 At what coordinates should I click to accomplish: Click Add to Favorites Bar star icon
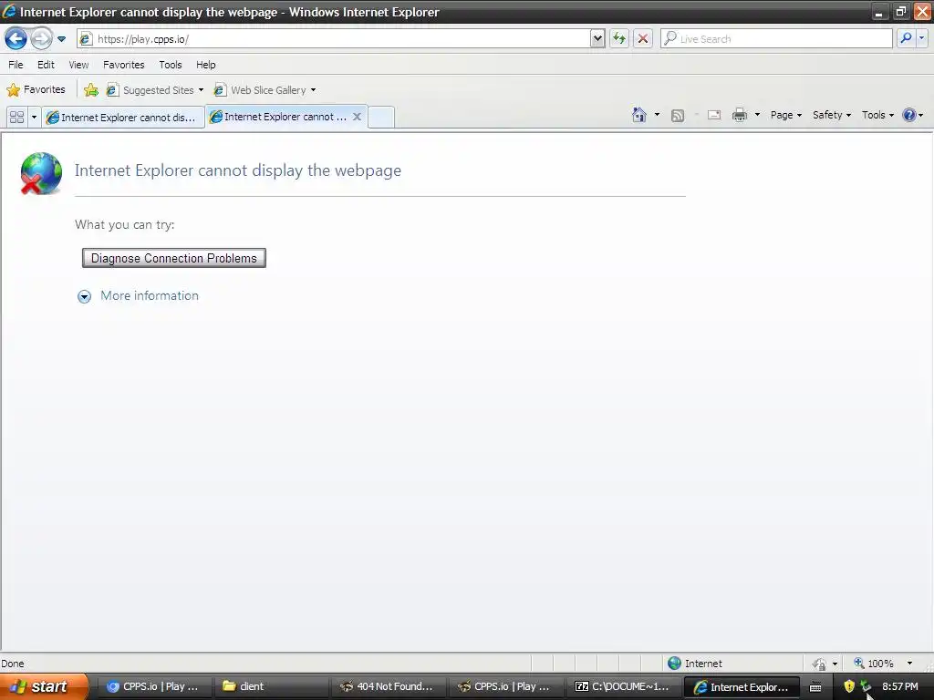click(x=91, y=90)
